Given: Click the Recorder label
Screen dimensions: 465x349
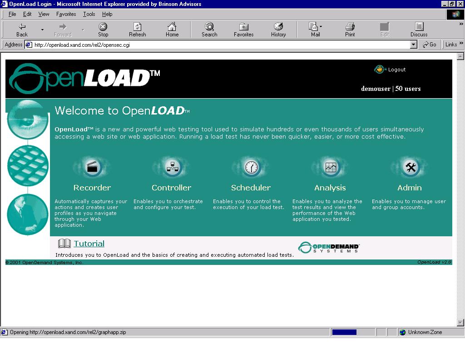Looking at the screenshot, I should tap(92, 188).
